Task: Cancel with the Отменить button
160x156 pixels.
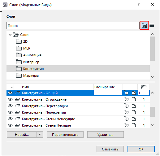Action: [110, 149]
